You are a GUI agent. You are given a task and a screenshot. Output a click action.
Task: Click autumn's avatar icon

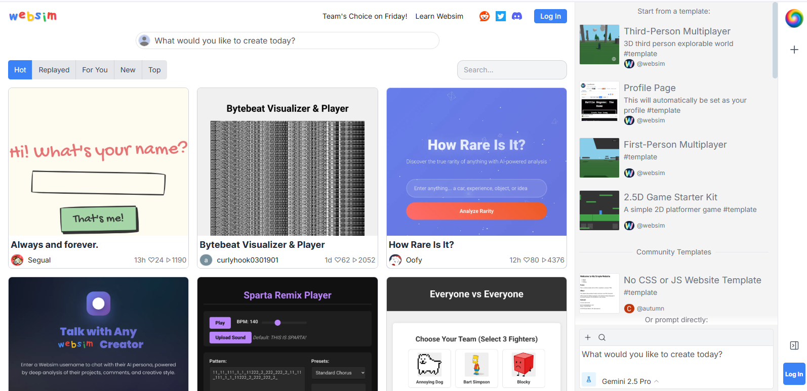[x=629, y=309]
